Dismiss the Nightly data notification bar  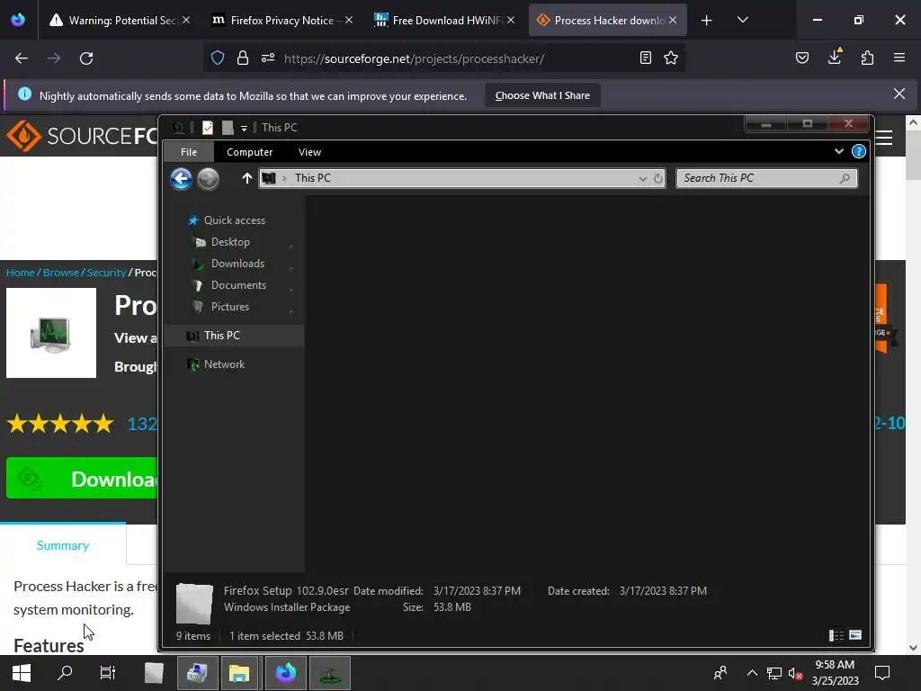(x=899, y=94)
